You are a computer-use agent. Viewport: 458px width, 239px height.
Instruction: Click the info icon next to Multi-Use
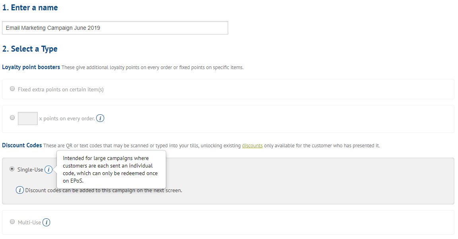point(47,222)
